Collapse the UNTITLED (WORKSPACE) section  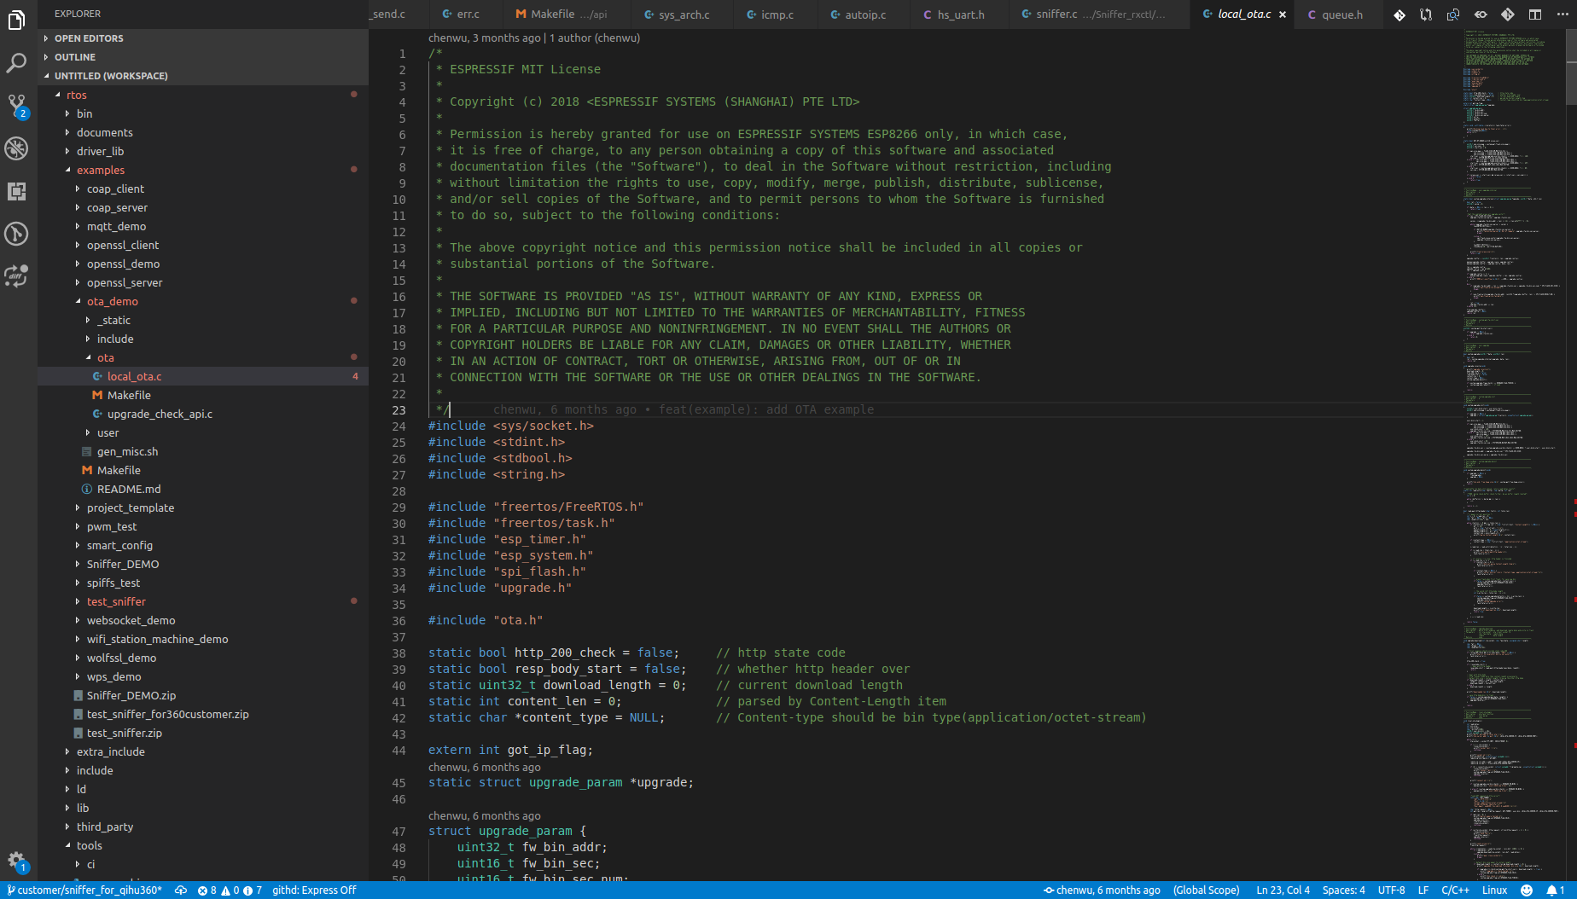[203, 76]
